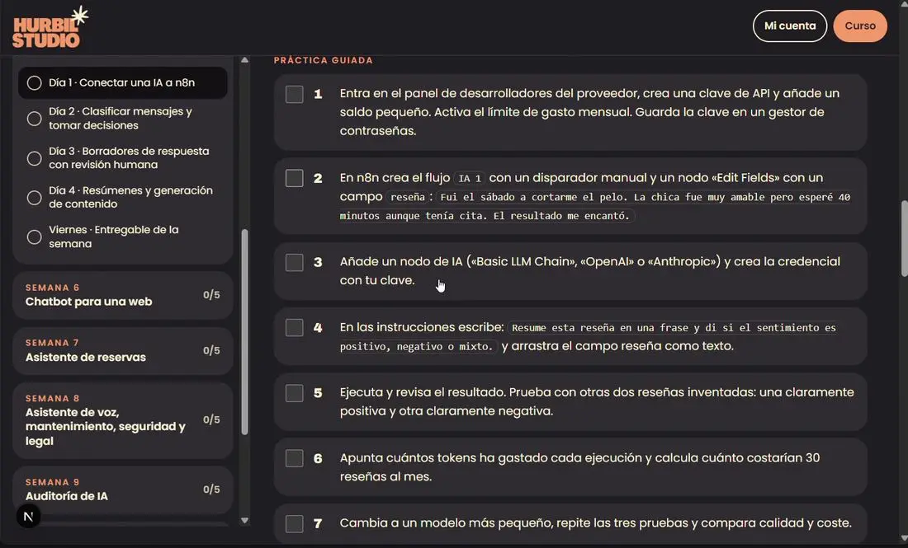Expand Semana 6 Chatbot para una web

[123, 295]
